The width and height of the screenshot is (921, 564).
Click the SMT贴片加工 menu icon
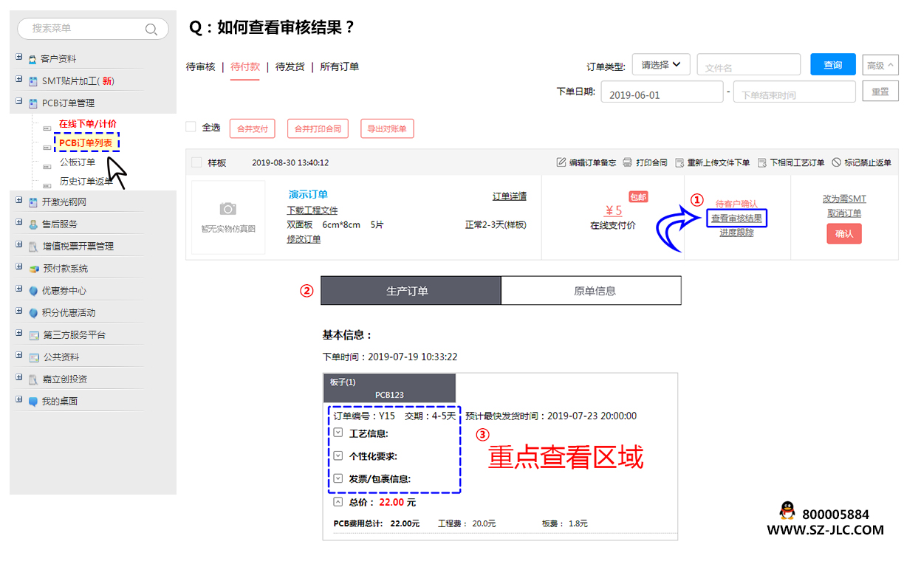(x=32, y=81)
